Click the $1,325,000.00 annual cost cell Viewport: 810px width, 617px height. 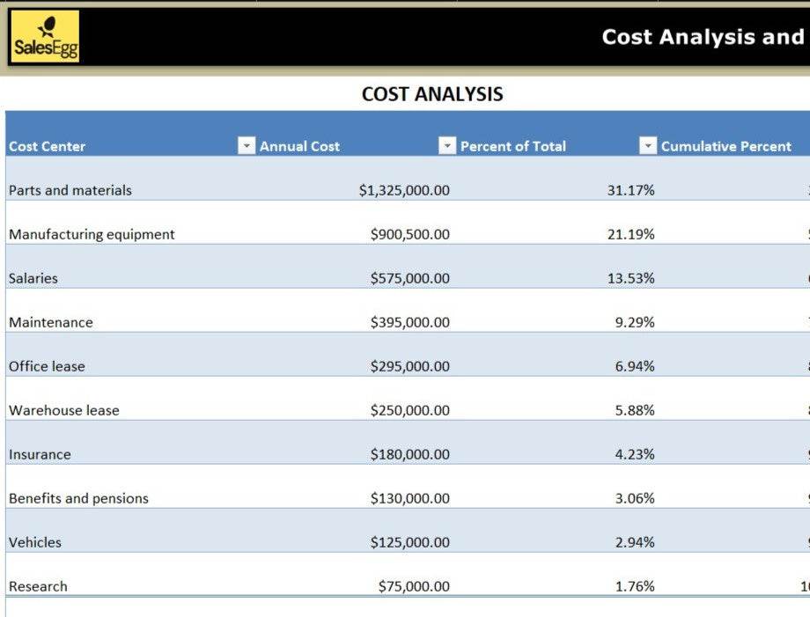coord(404,190)
